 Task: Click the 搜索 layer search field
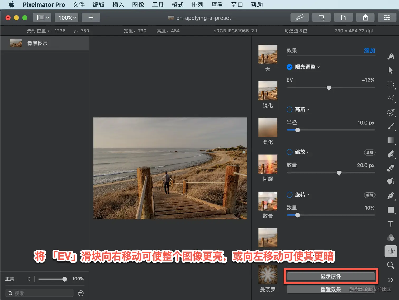pyautogui.click(x=39, y=293)
